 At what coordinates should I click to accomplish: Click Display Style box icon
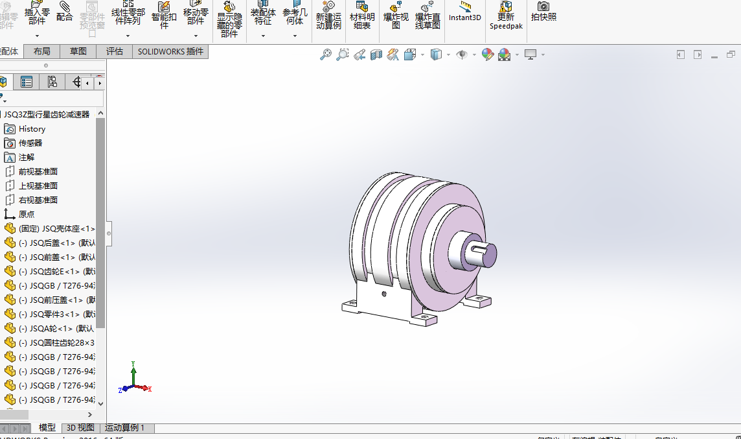pyautogui.click(x=436, y=54)
